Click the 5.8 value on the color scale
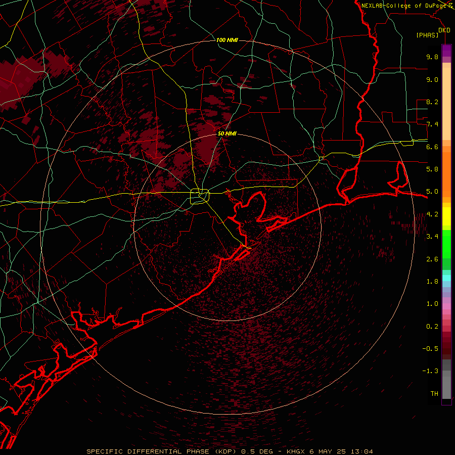Screen dimensions: 455x455 click(x=432, y=169)
